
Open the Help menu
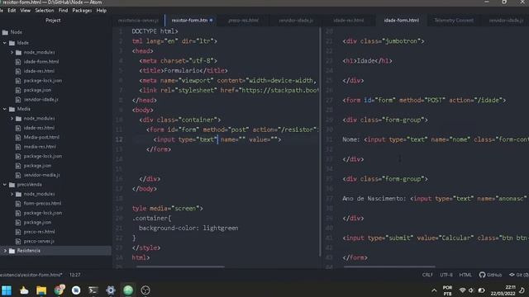coord(102,11)
